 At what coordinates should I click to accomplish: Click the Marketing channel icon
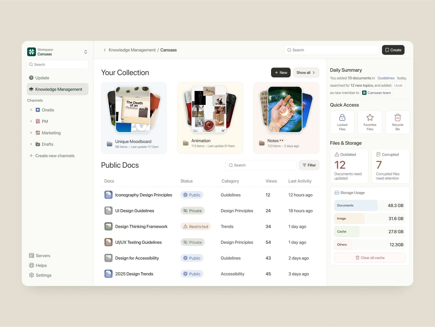coord(38,133)
